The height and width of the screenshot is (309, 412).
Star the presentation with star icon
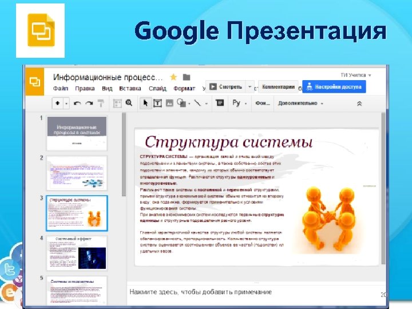tap(173, 77)
